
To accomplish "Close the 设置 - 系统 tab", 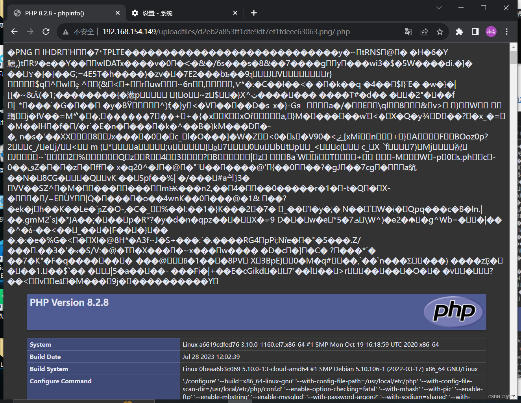I will [235, 13].
